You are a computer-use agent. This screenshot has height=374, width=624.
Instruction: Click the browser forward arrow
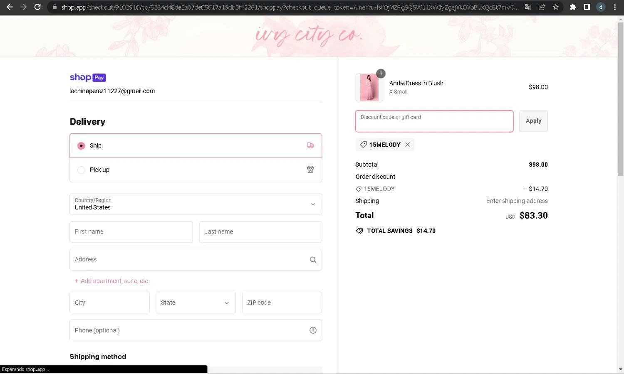point(23,7)
